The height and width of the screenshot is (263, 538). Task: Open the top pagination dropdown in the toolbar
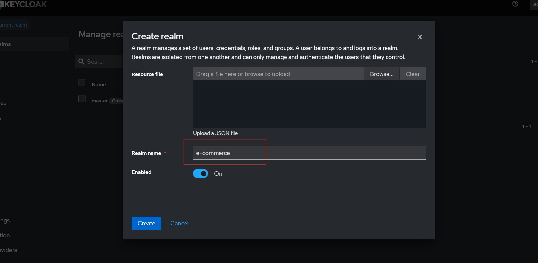[x=534, y=62]
